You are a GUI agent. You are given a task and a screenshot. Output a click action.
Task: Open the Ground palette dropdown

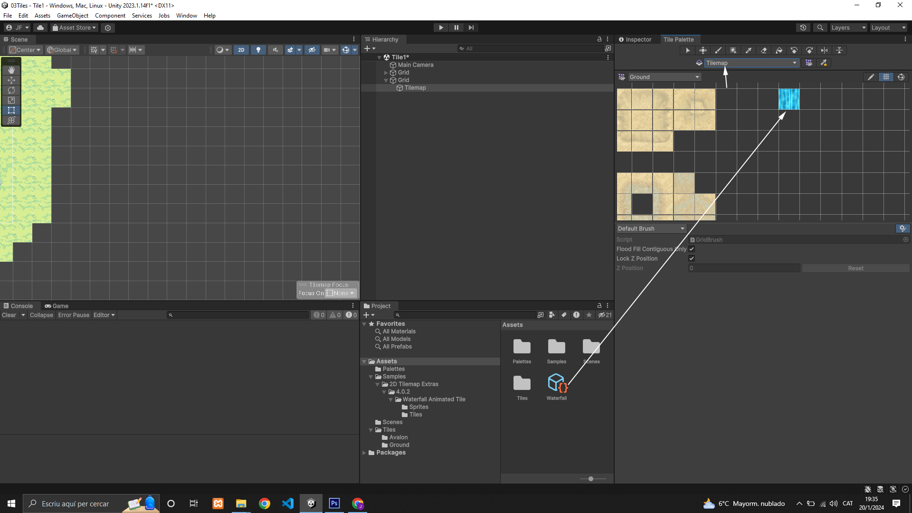coord(664,77)
